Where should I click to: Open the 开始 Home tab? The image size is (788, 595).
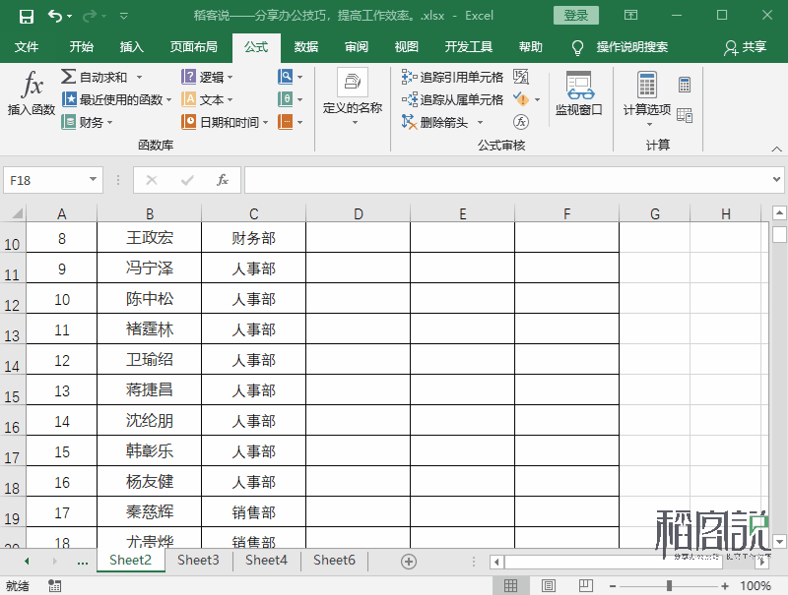point(82,47)
